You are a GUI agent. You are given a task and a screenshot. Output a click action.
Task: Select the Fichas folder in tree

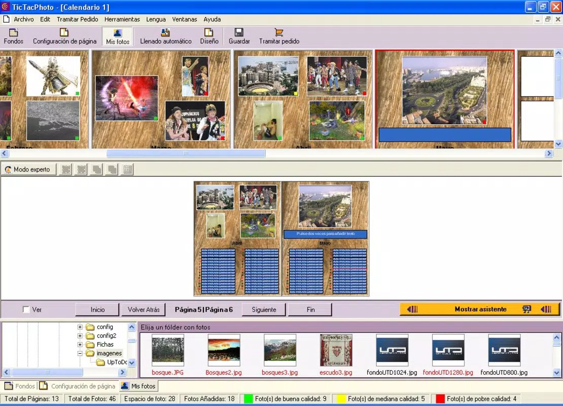click(x=105, y=345)
